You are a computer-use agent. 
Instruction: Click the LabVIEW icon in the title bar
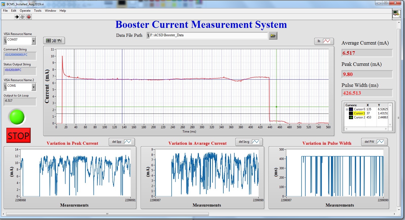pos(3,4)
